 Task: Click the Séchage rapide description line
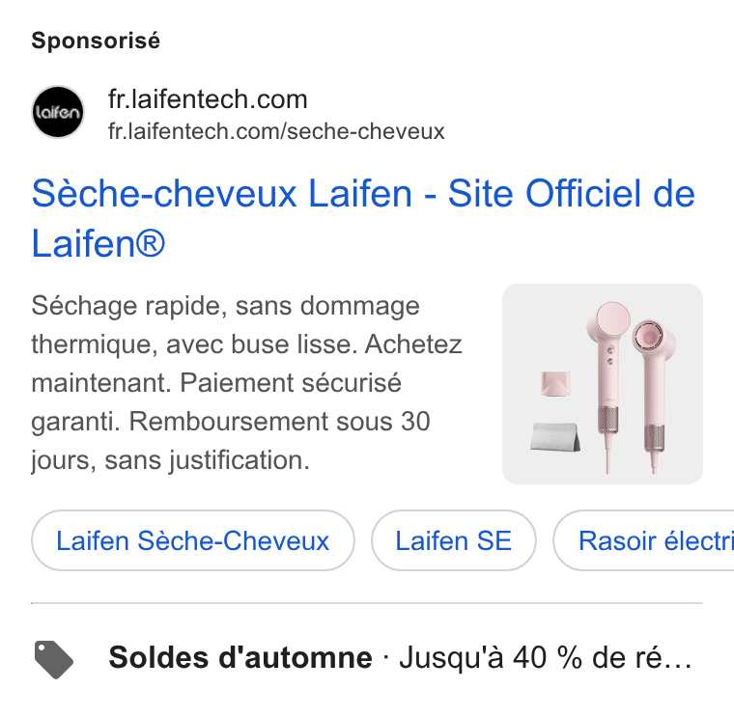(x=225, y=306)
